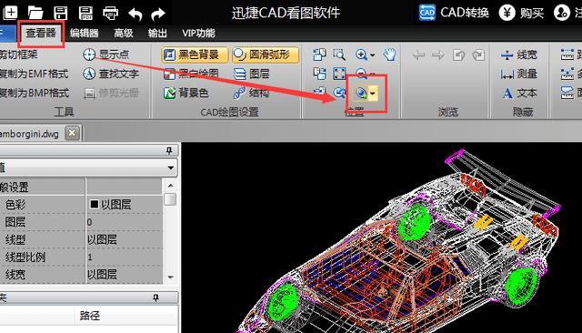This screenshot has height=333, width=582.
Task: Open the 高级 advanced tab
Action: tap(124, 33)
